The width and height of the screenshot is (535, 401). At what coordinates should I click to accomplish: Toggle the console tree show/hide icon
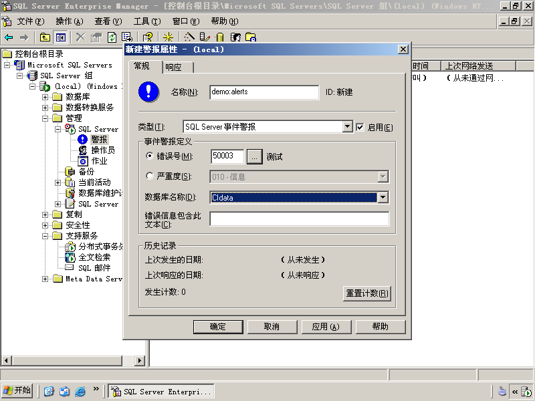tap(60, 37)
